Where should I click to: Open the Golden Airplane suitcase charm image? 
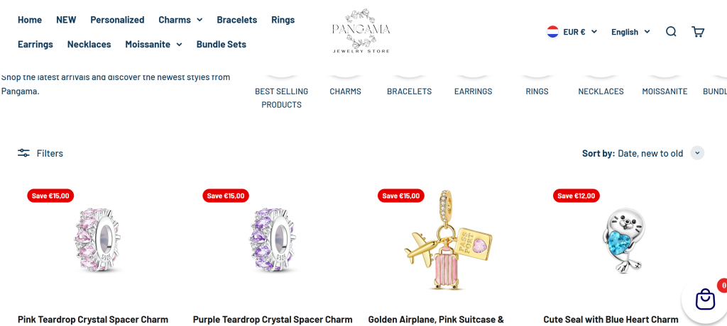click(449, 240)
